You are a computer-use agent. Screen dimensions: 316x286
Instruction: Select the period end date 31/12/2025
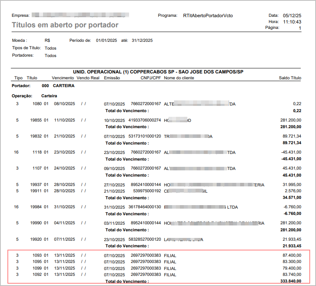click(x=142, y=41)
